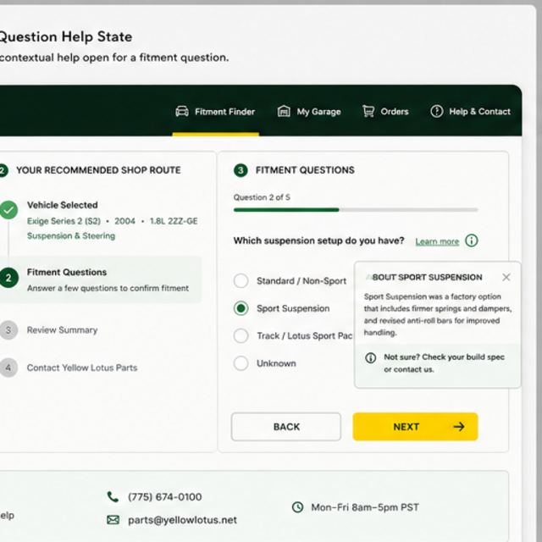
Task: Click Not sure? Check your build spec
Action: 444,357
